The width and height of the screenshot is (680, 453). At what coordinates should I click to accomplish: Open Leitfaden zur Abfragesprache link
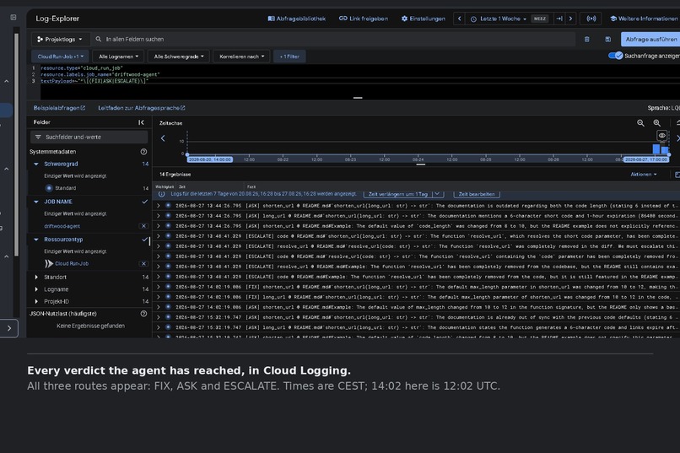pyautogui.click(x=142, y=108)
